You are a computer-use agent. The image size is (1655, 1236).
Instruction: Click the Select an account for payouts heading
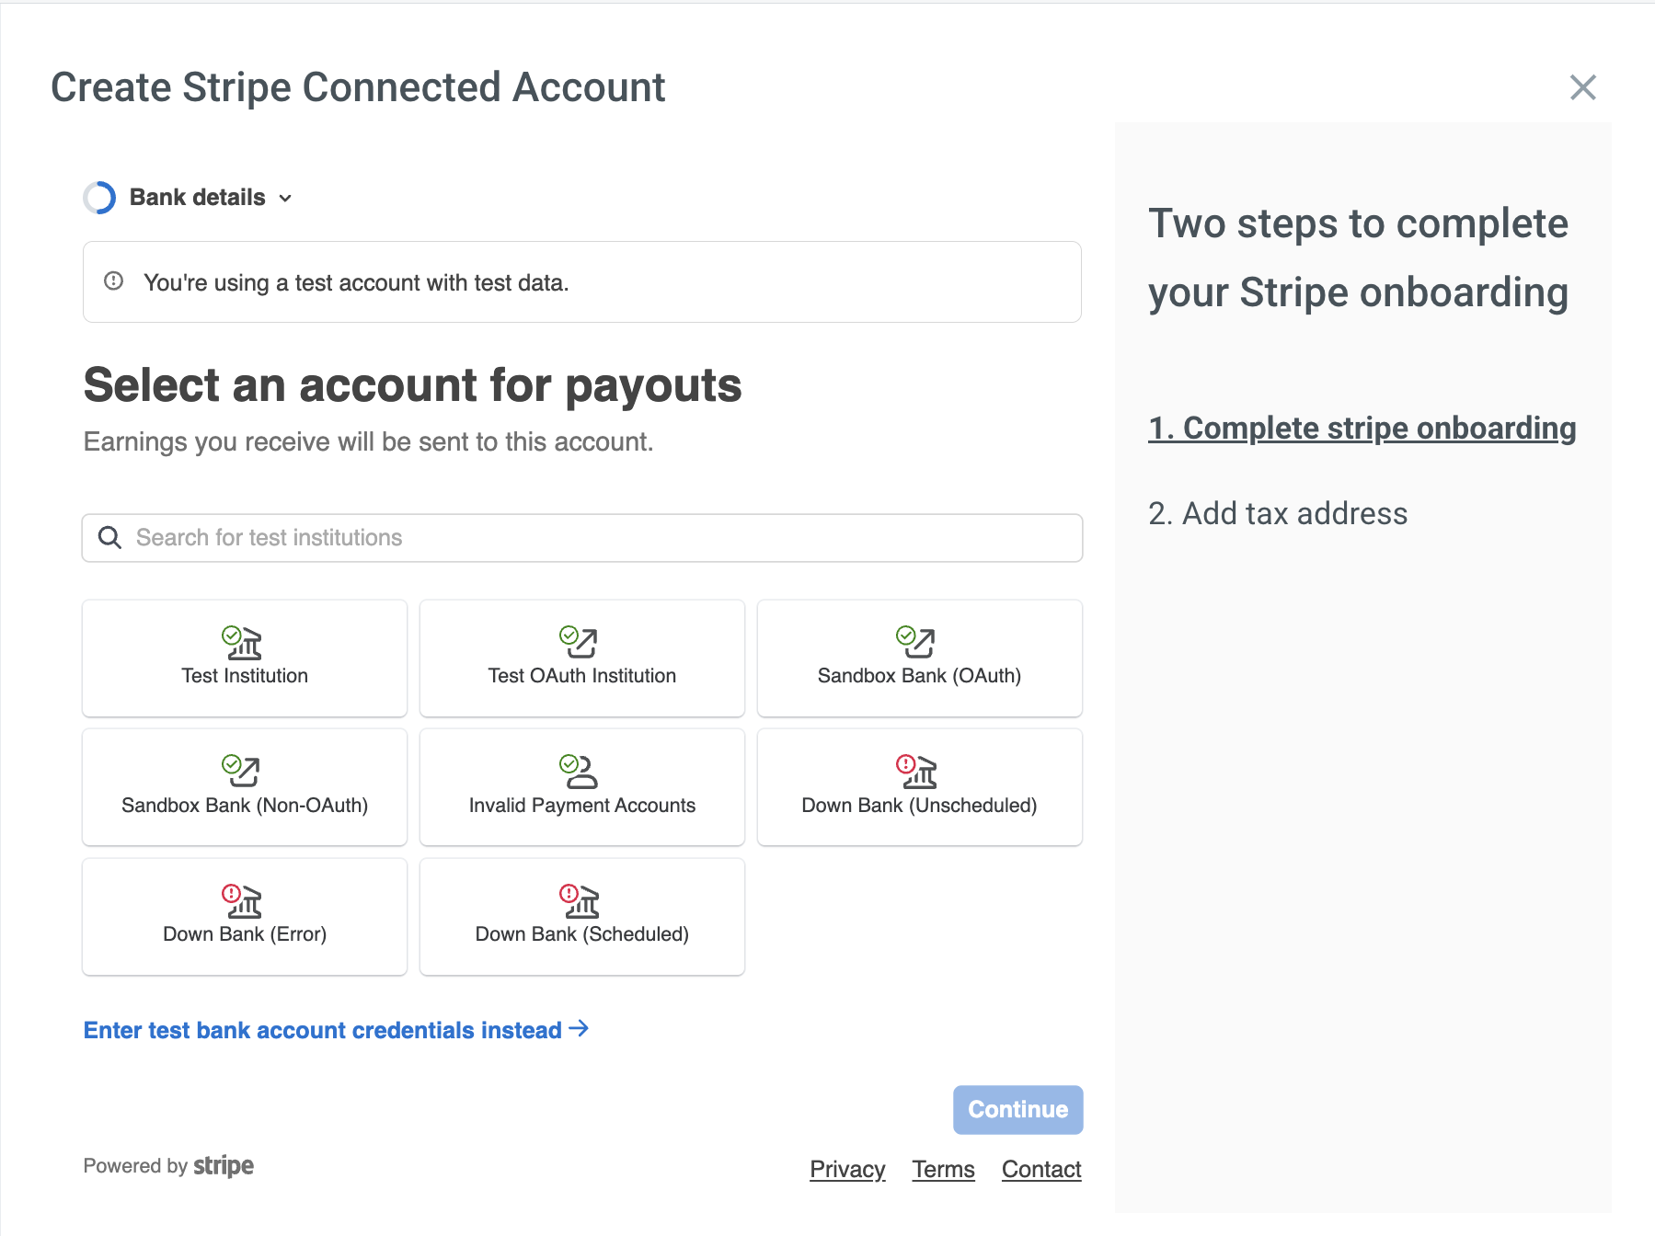pyautogui.click(x=412, y=385)
